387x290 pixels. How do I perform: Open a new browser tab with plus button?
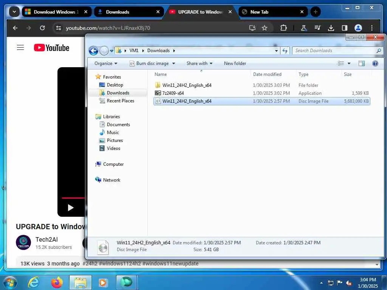point(316,12)
